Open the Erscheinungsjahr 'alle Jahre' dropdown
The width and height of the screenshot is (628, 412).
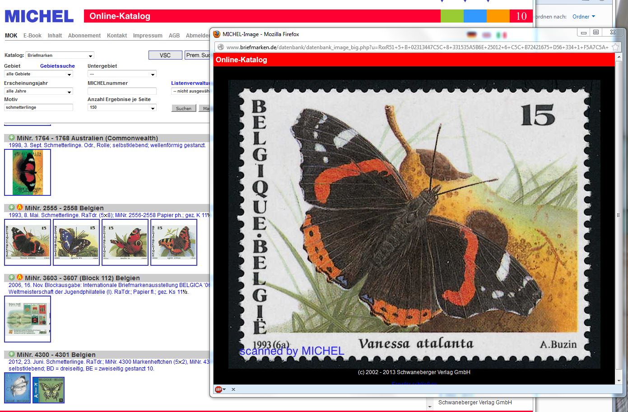point(38,91)
